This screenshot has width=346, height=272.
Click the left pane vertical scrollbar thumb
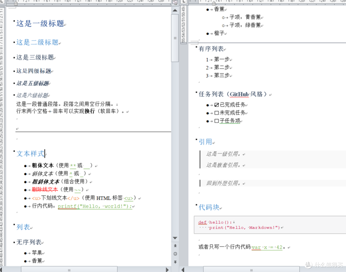click(175, 38)
